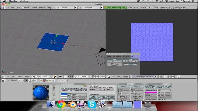Select the rotate manipulator circle icon
This screenshot has width=198, height=111.
[x=75, y=77]
